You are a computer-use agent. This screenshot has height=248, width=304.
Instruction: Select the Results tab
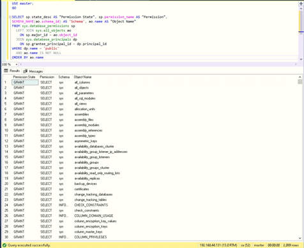(12, 71)
